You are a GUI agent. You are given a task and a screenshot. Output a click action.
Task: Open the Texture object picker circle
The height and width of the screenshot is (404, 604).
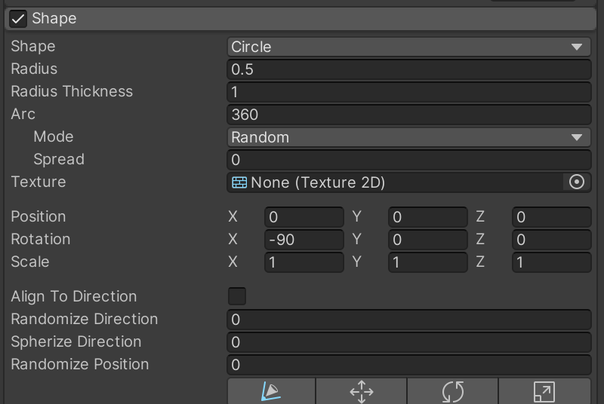click(577, 182)
